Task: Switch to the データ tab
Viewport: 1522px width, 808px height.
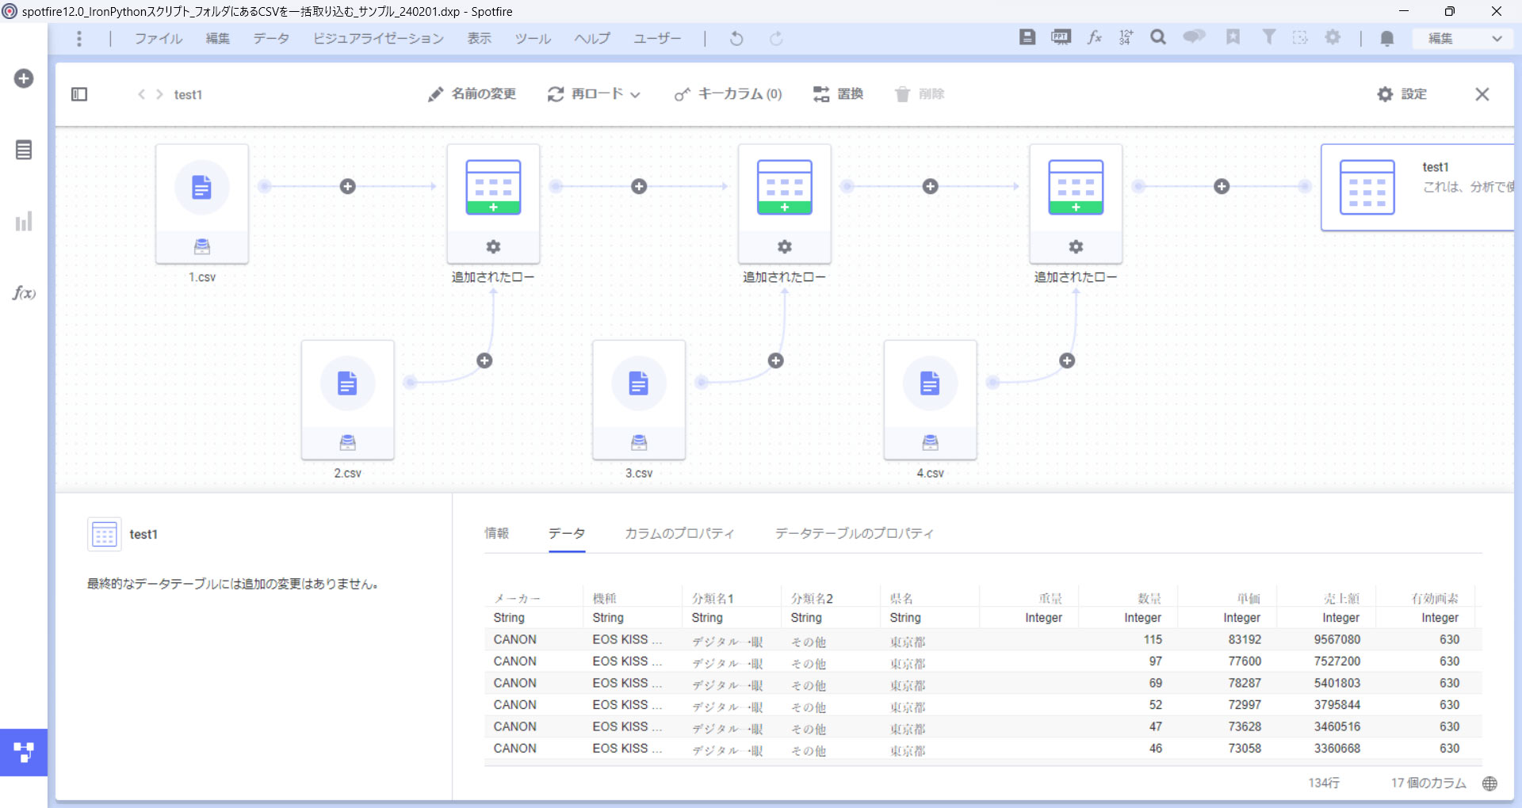Action: click(567, 533)
